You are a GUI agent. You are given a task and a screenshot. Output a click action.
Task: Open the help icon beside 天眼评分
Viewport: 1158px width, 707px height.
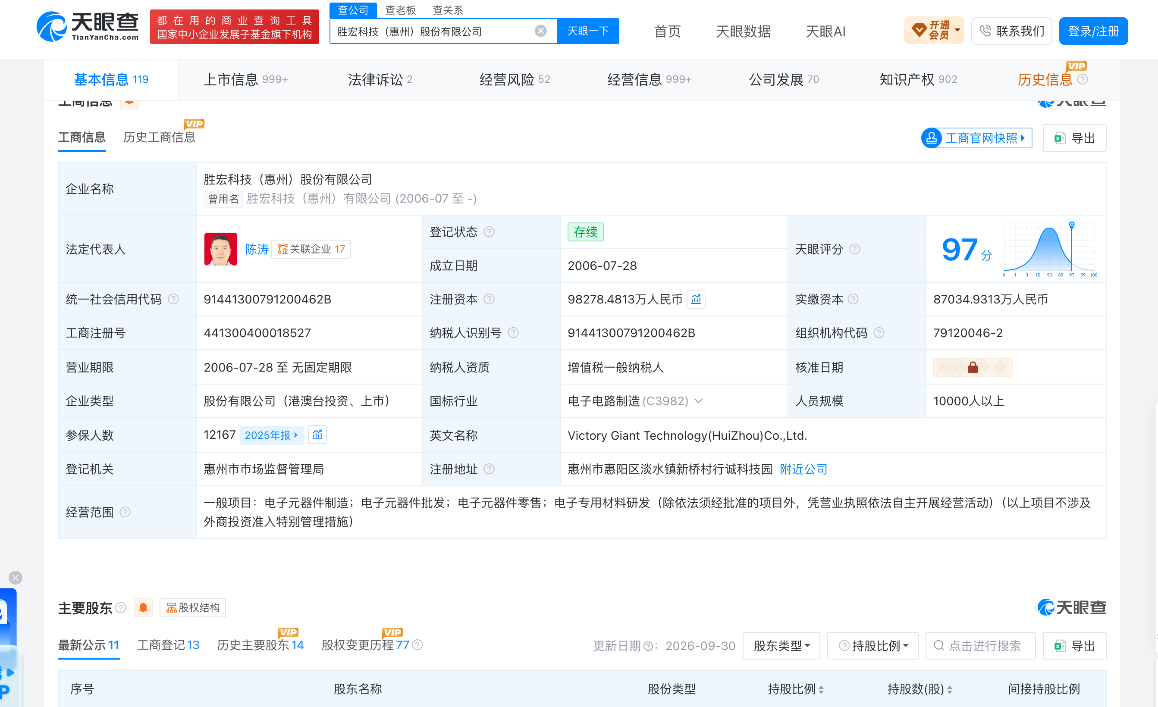(x=854, y=249)
